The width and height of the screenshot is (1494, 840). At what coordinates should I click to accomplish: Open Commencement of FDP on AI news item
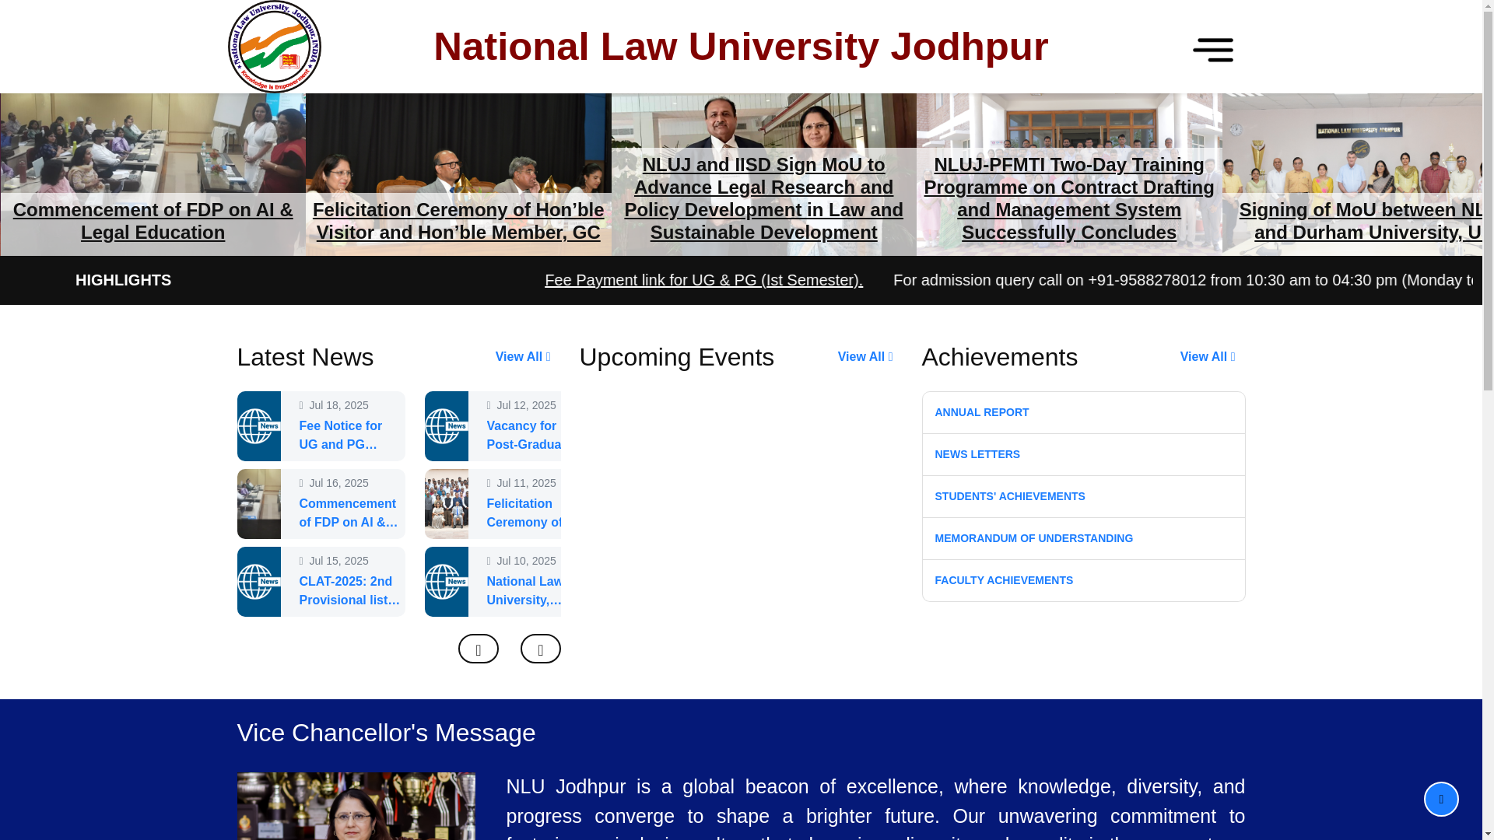pos(349,513)
